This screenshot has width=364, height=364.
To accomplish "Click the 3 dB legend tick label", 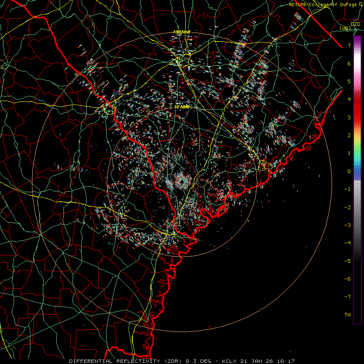I will [349, 117].
